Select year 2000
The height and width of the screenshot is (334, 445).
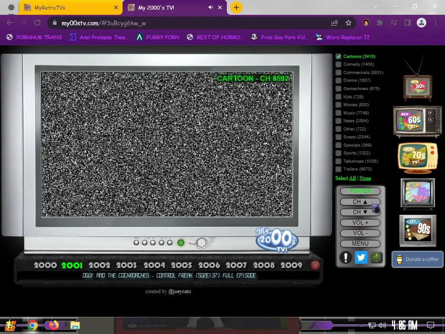click(x=45, y=265)
